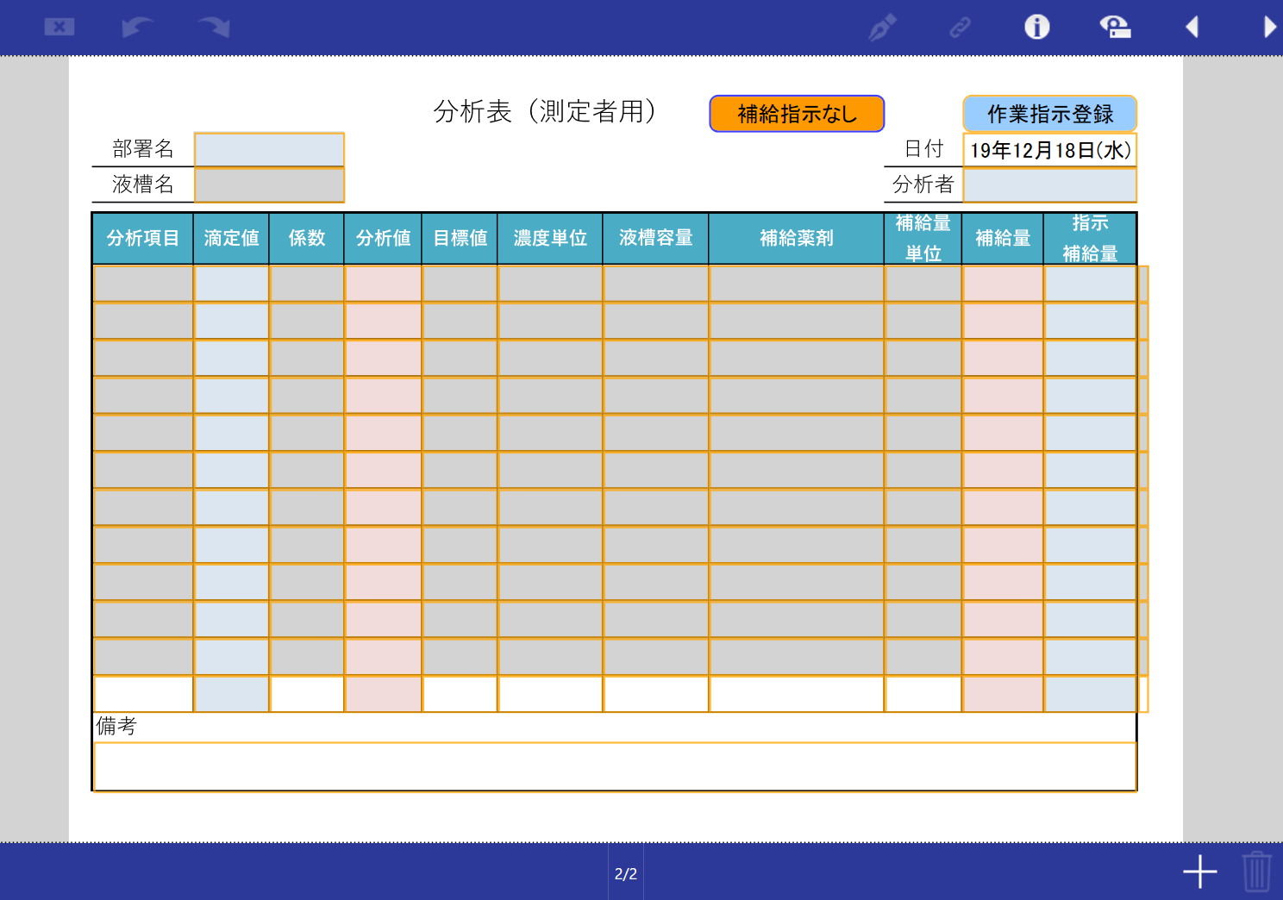The height and width of the screenshot is (900, 1283).
Task: Add a new page with plus icon
Action: [x=1199, y=872]
